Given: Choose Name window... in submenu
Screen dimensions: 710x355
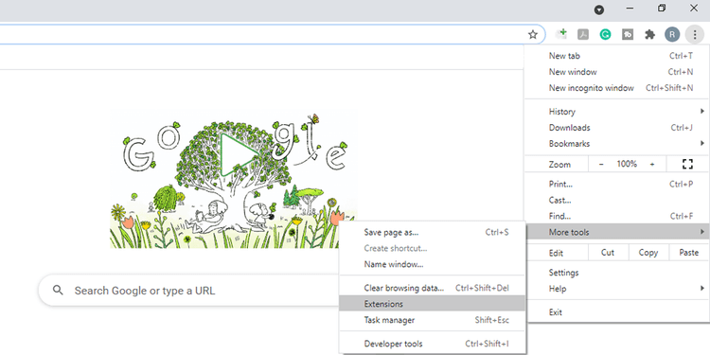Looking at the screenshot, I should 433,264.
